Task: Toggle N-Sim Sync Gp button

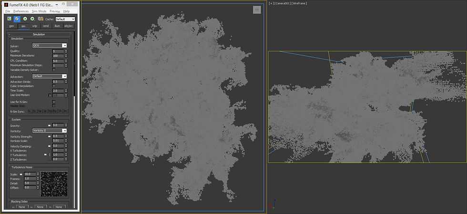Action: click(40, 111)
